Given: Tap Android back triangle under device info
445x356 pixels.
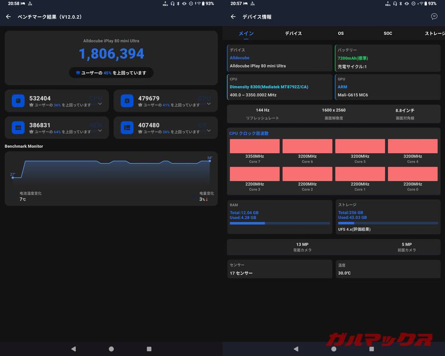Looking at the screenshot, I should click(x=296, y=348).
